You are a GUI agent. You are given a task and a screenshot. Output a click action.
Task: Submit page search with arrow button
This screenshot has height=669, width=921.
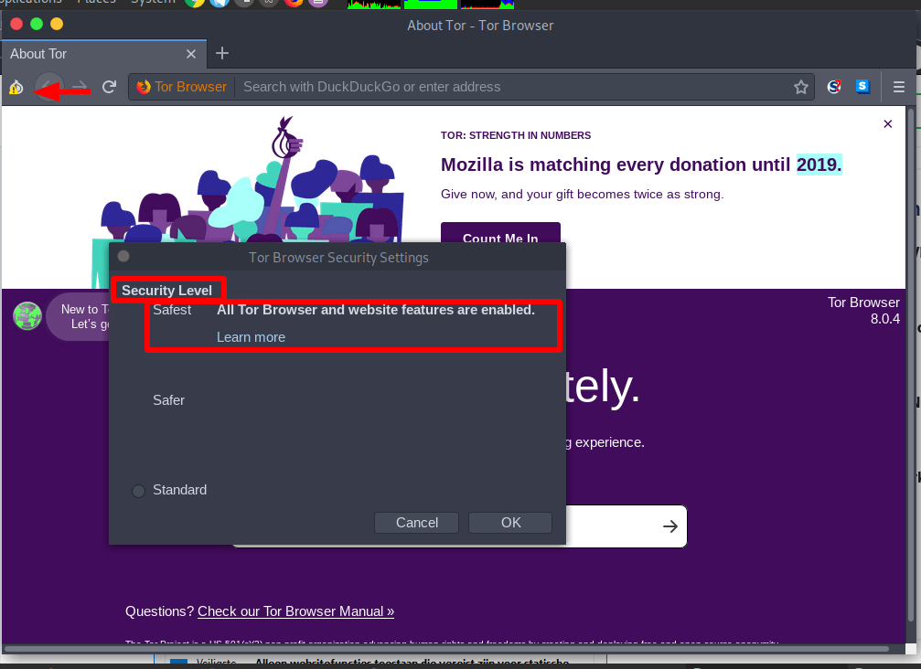[669, 526]
